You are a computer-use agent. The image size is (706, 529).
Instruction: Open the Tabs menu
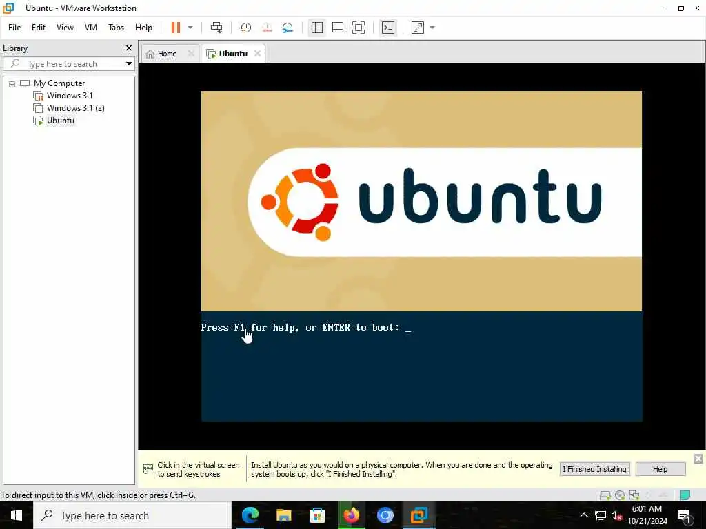point(116,28)
